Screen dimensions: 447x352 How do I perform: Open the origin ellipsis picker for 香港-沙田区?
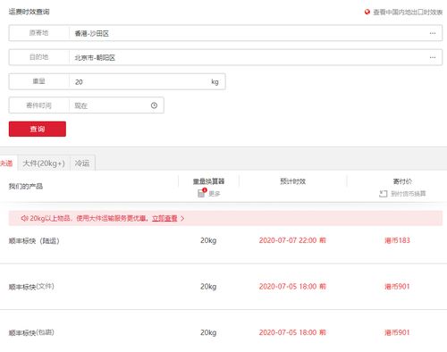point(433,33)
